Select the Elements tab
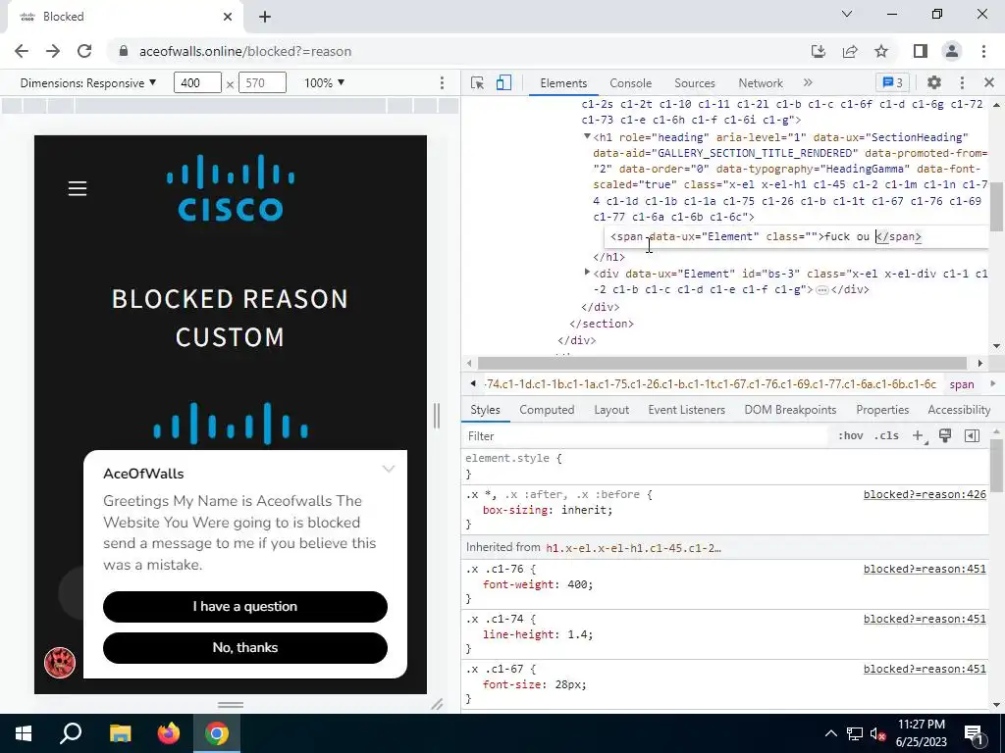Image resolution: width=1005 pixels, height=753 pixels. [x=562, y=83]
